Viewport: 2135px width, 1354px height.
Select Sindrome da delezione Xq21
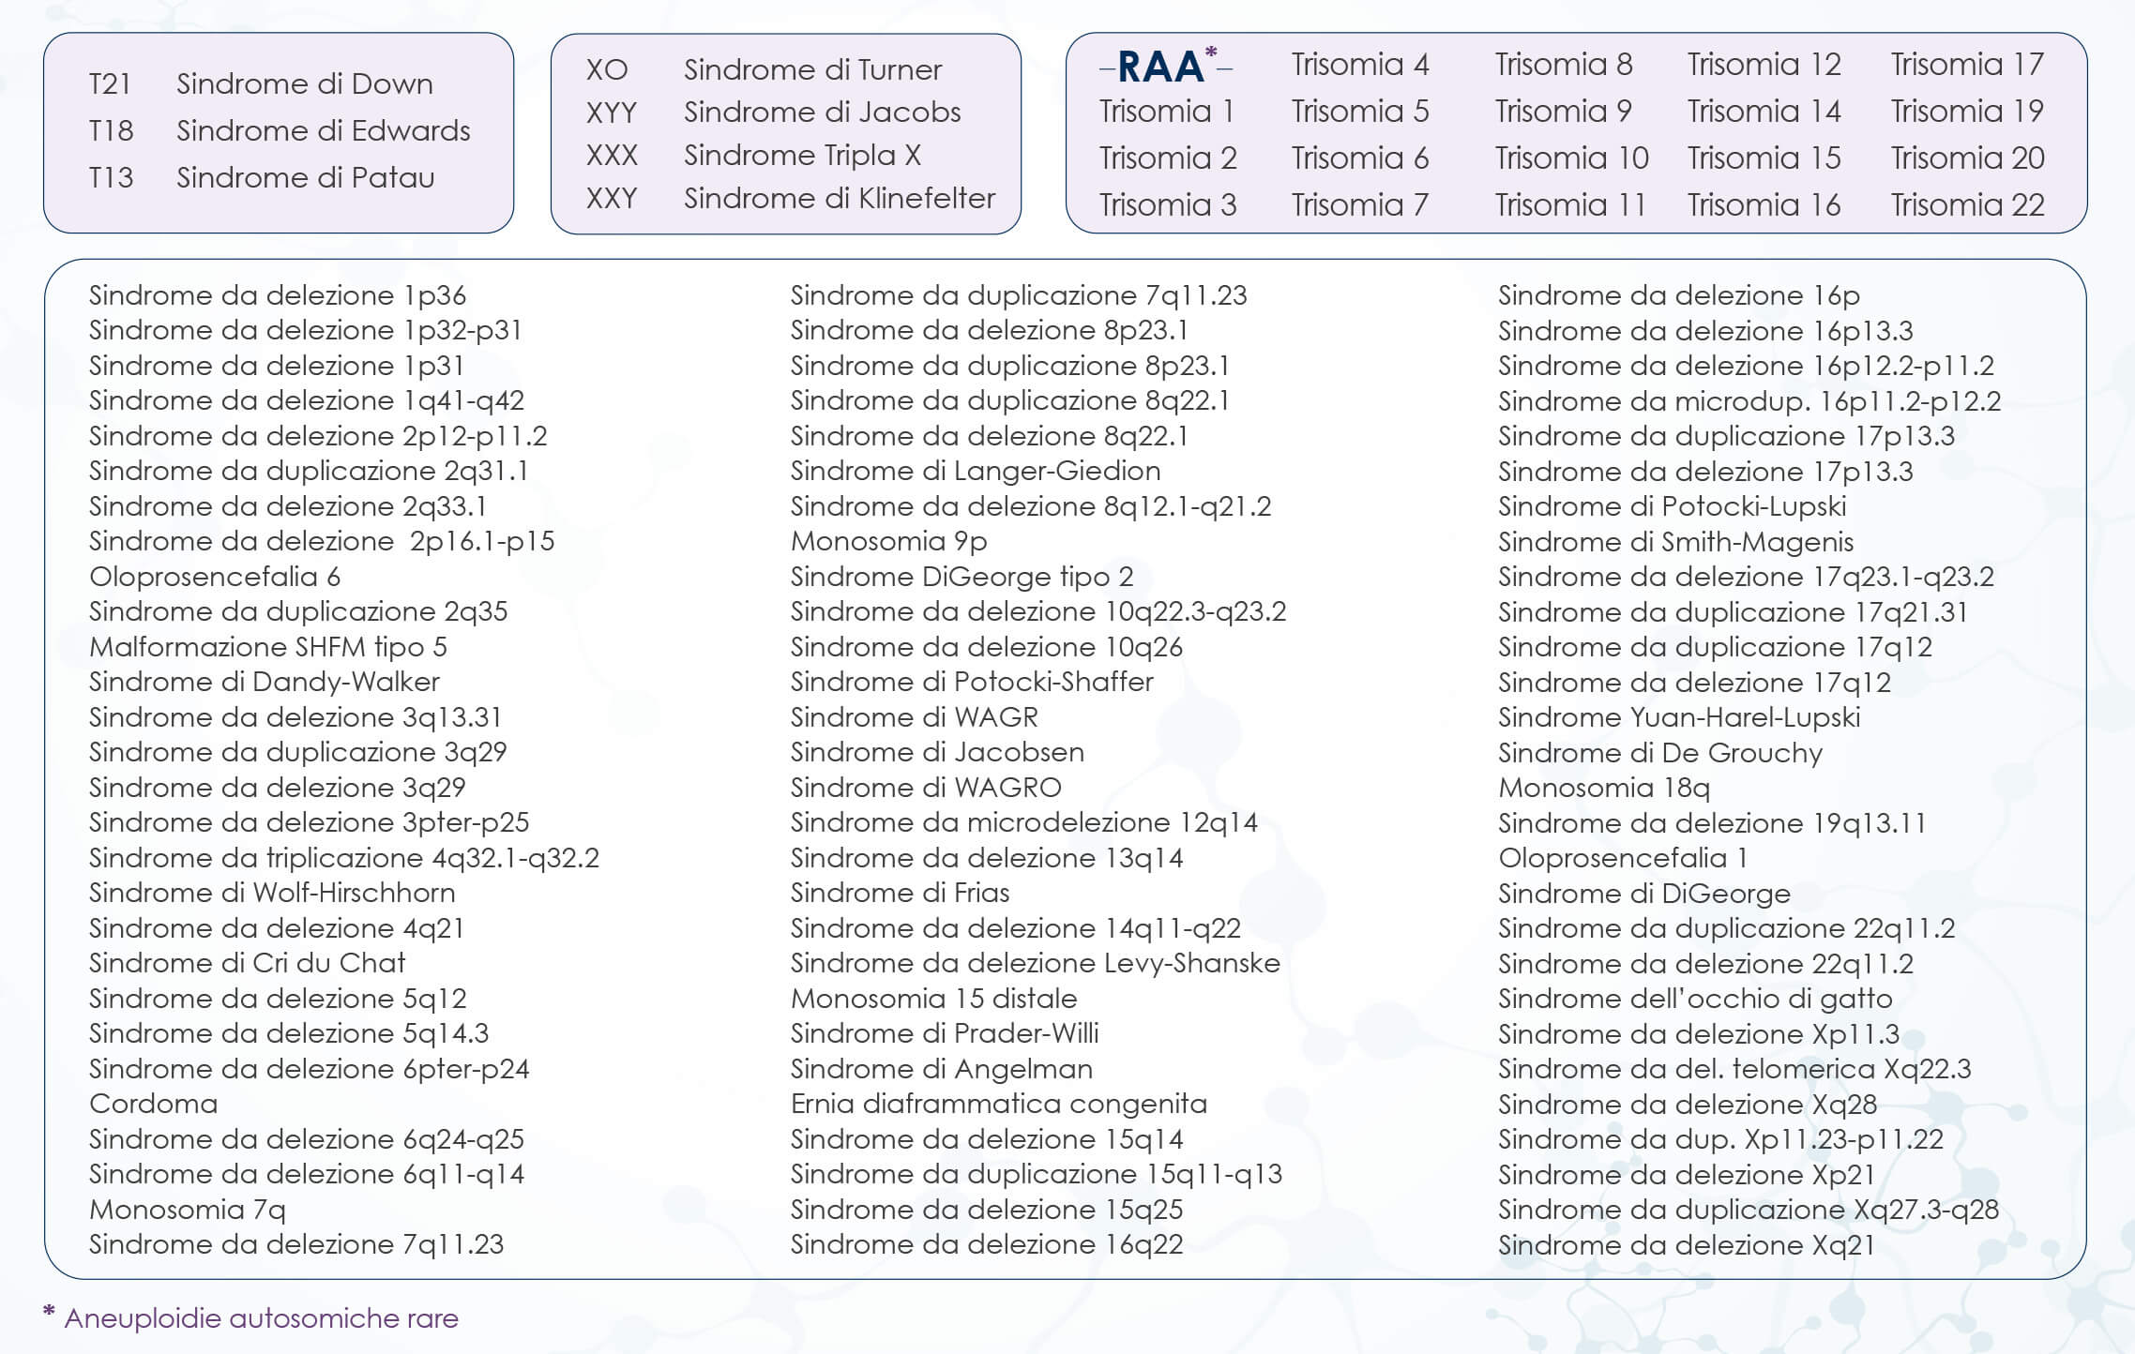pos(1686,1245)
